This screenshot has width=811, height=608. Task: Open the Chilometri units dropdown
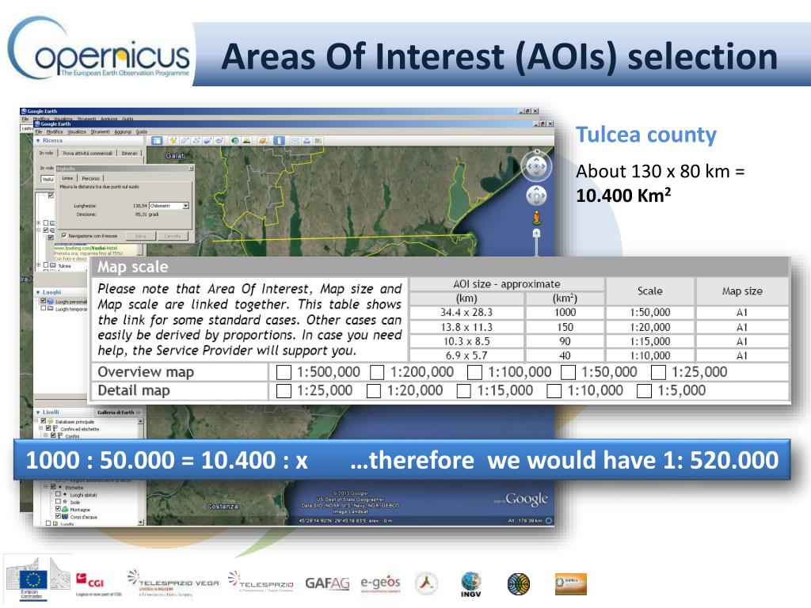185,206
